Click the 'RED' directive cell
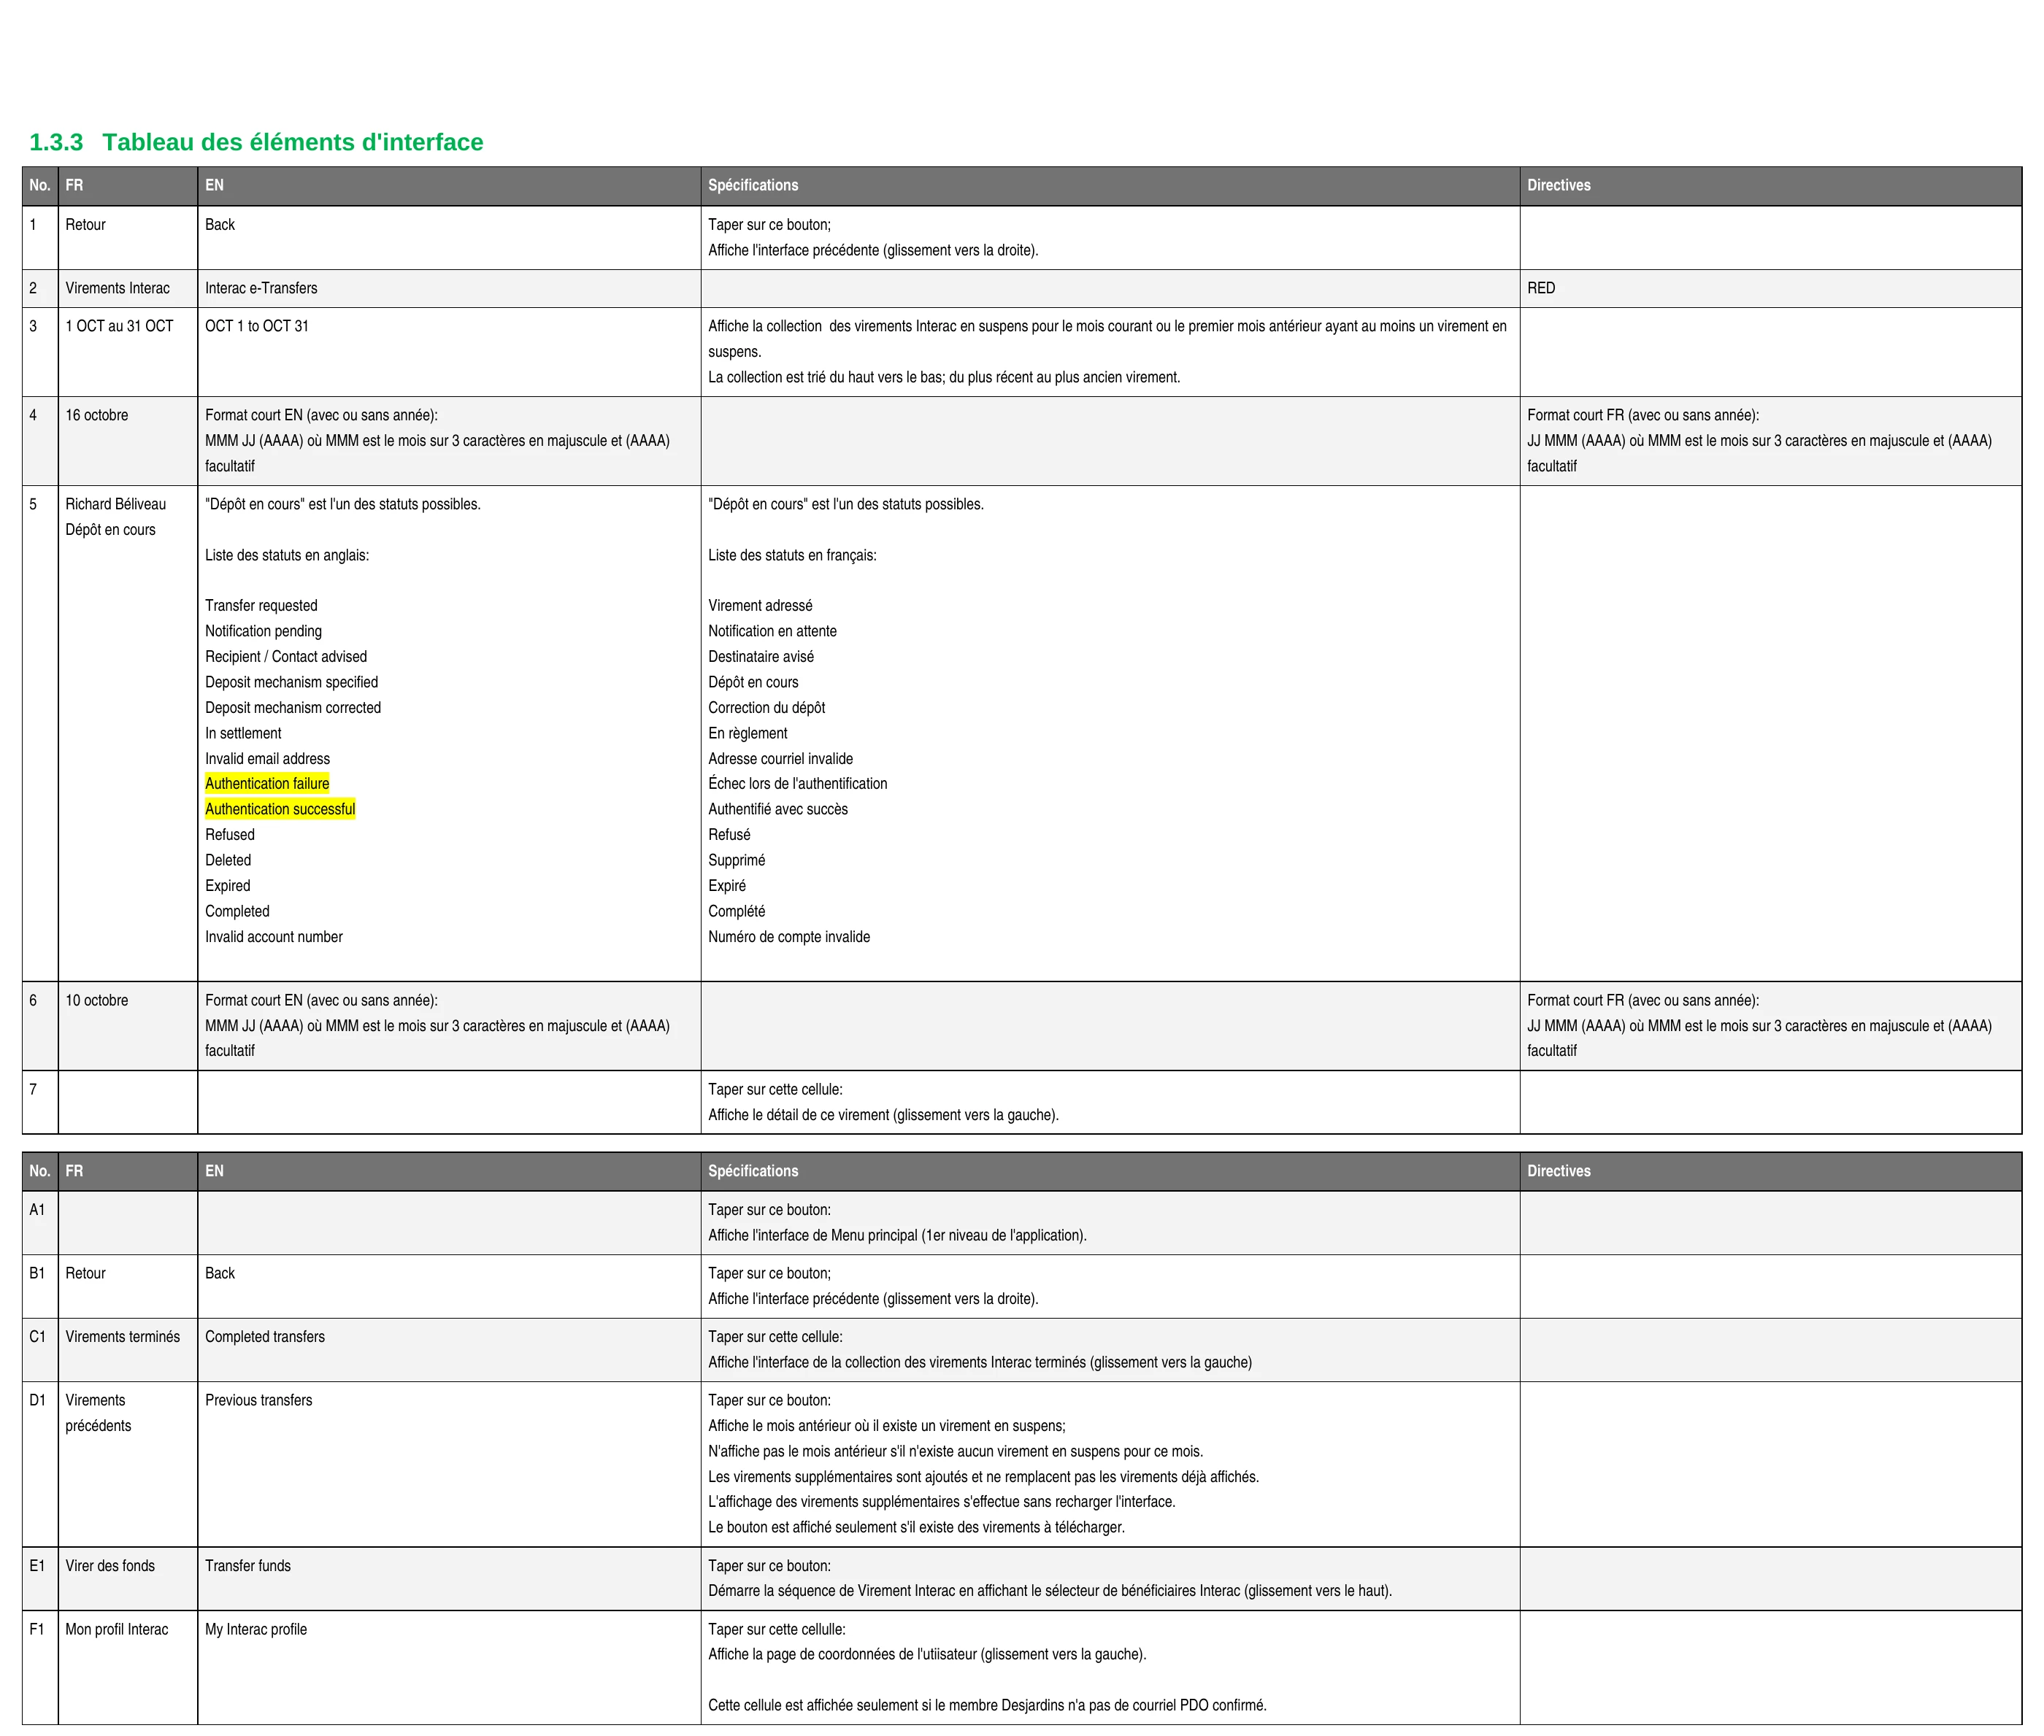2044x1736 pixels. (1770, 288)
